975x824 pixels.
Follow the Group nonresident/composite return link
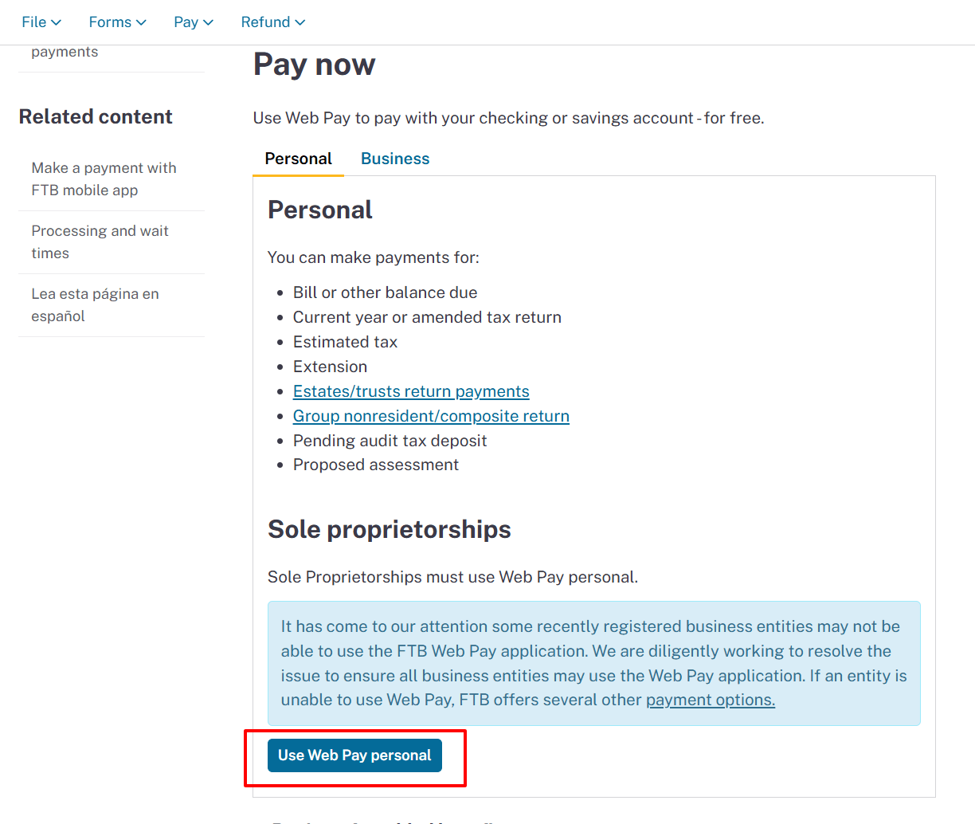pos(431,416)
